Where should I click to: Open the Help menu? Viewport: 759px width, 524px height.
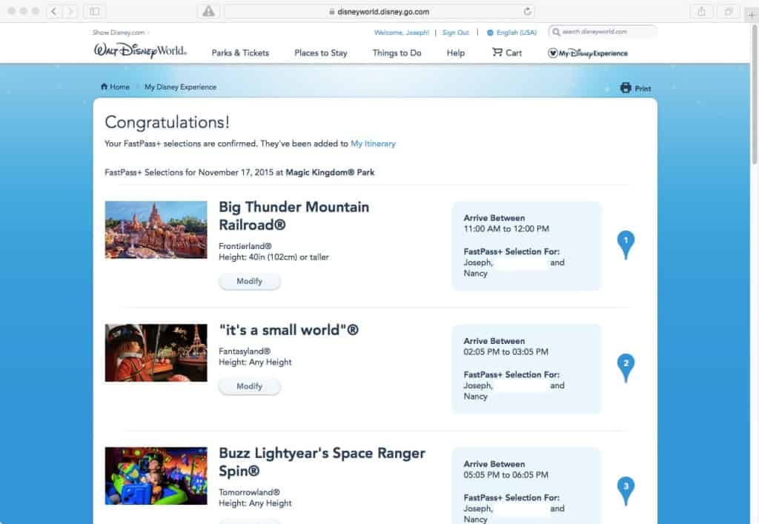click(456, 53)
